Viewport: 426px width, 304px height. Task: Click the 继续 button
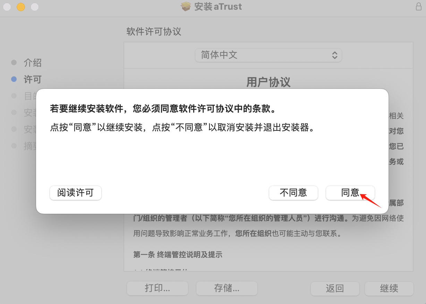click(x=389, y=288)
